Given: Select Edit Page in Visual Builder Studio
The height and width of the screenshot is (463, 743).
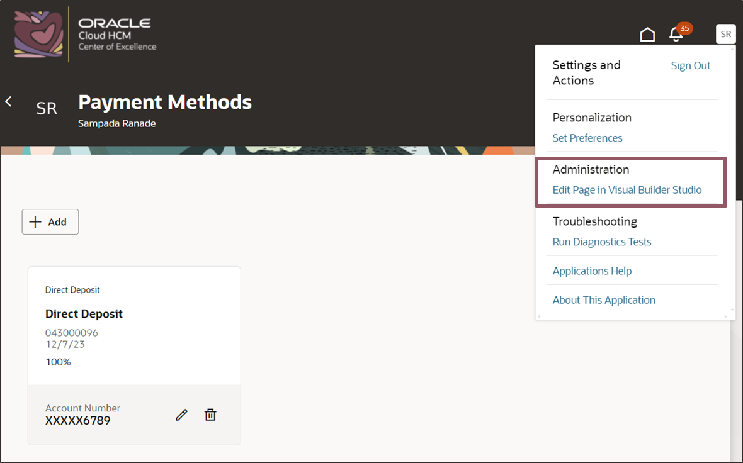Looking at the screenshot, I should [x=627, y=190].
